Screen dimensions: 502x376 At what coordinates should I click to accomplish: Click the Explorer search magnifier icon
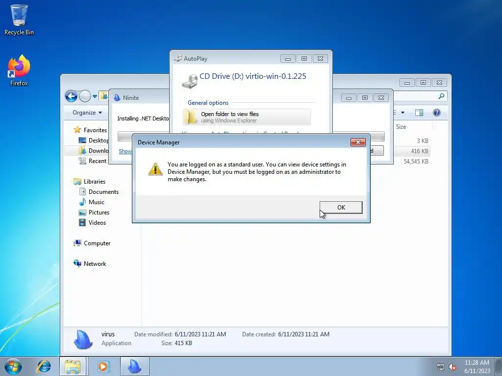click(x=441, y=96)
